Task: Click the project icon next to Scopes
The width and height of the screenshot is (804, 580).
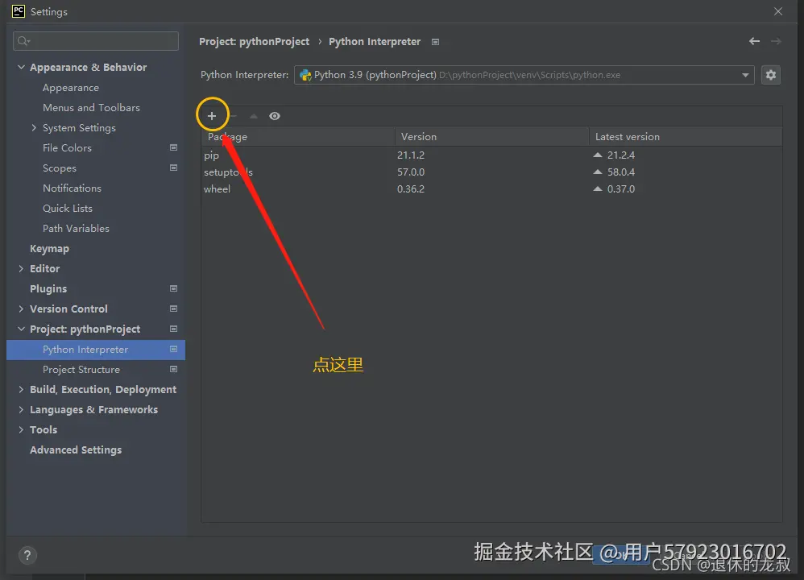Action: [x=174, y=168]
